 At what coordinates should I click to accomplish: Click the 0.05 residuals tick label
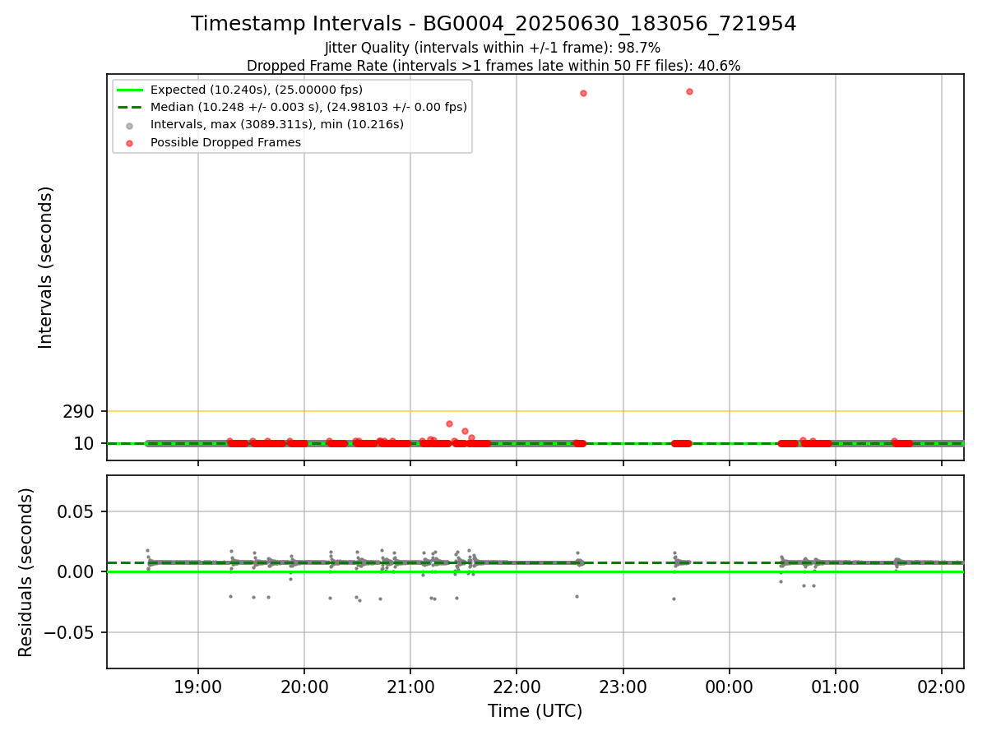pyautogui.click(x=75, y=511)
